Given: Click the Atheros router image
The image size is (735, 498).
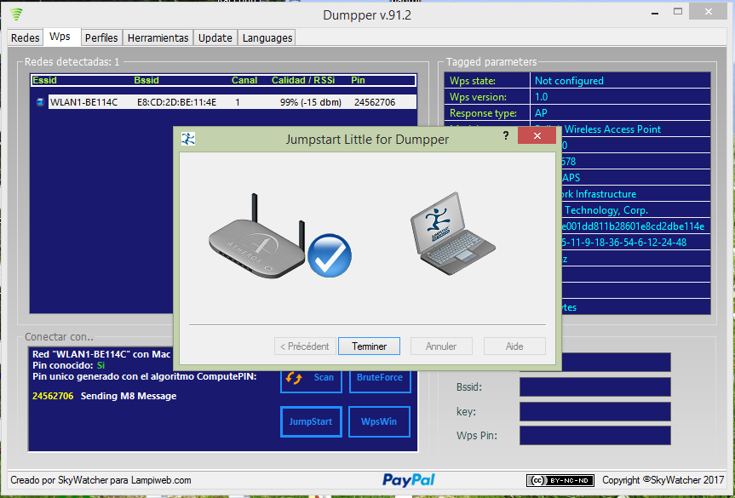Looking at the screenshot, I should click(257, 237).
